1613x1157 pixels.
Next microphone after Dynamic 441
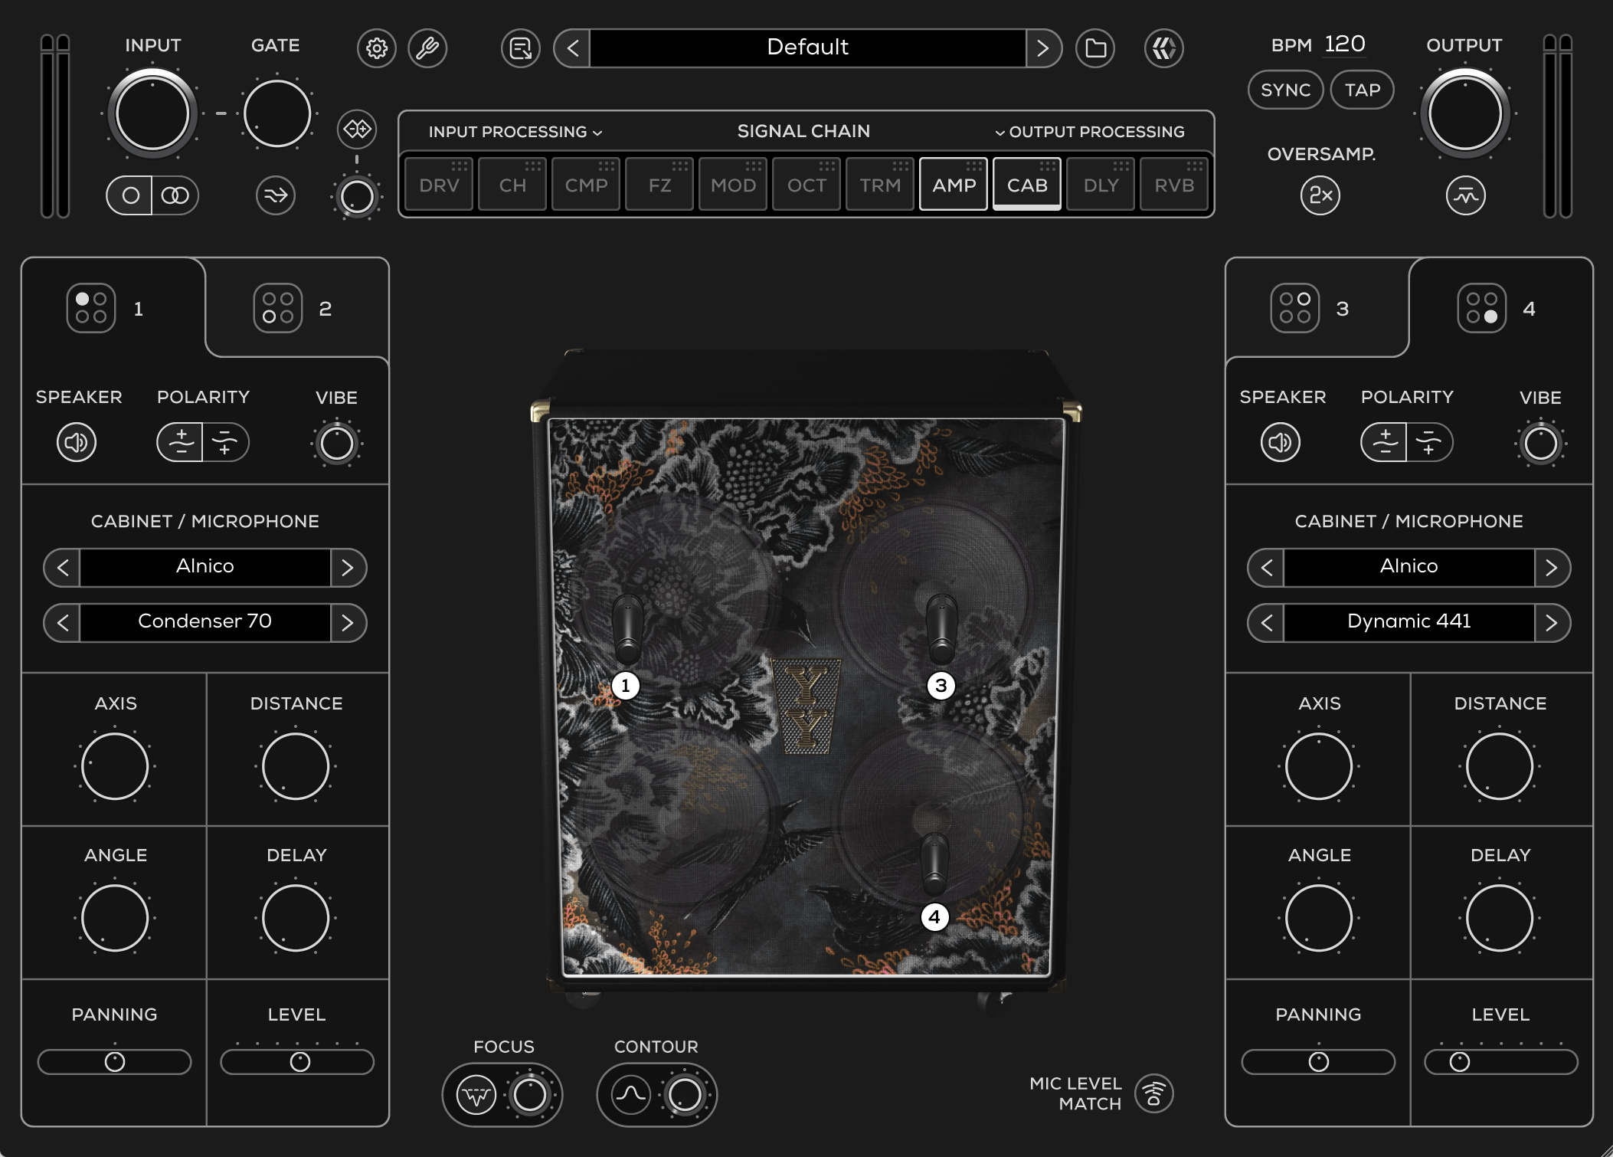(x=1552, y=622)
